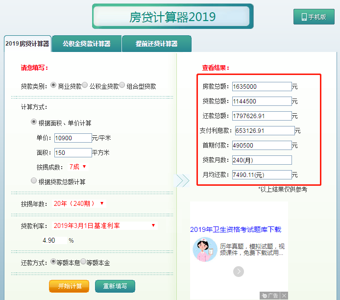Select 商业贷款 loan type radio
Image resolution: width=340 pixels, height=300 pixels.
[x=53, y=85]
